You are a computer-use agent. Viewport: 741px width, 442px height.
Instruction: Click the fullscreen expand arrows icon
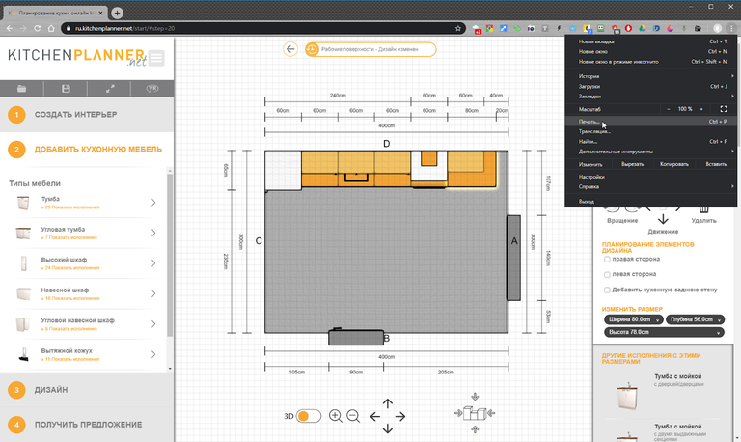click(110, 89)
